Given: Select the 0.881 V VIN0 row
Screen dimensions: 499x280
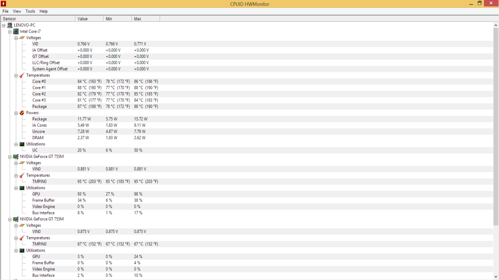Looking at the screenshot, I should tap(262, 169).
